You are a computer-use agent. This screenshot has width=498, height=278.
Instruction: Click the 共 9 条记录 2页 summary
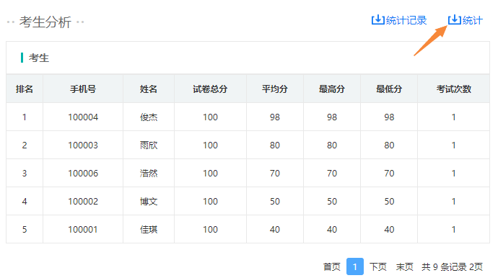[x=452, y=267]
